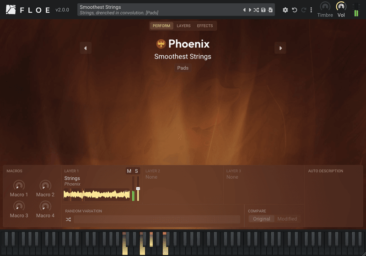Click the Floe logo icon
This screenshot has width=366, height=256.
tap(11, 10)
